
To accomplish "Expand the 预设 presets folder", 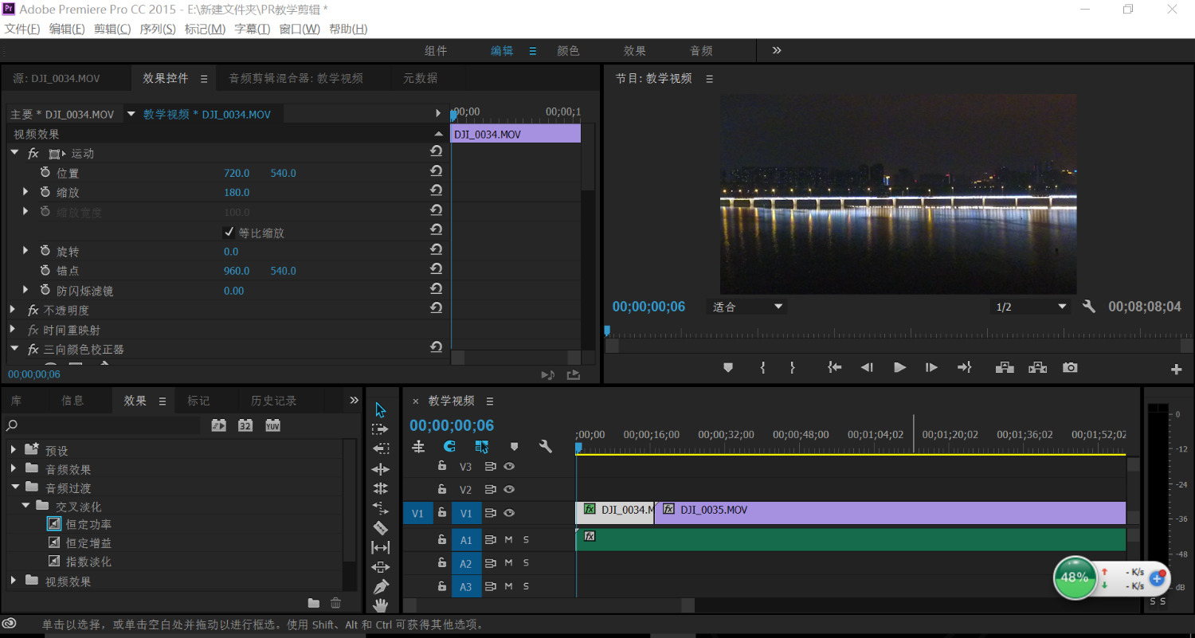I will (x=14, y=450).
